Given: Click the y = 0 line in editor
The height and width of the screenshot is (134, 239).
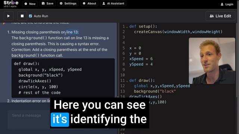Looking at the screenshot, I should pyautogui.click(x=135, y=54).
